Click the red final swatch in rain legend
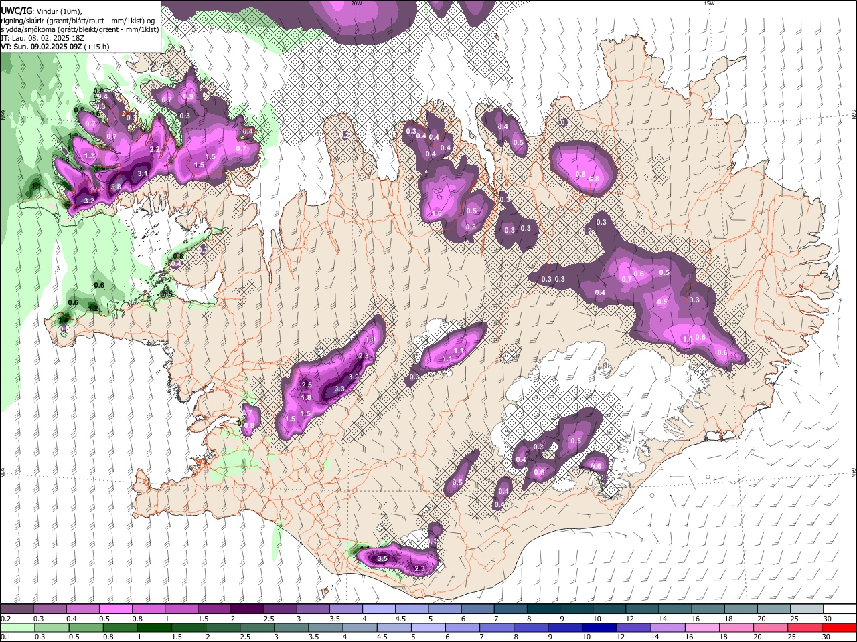 [x=840, y=627]
